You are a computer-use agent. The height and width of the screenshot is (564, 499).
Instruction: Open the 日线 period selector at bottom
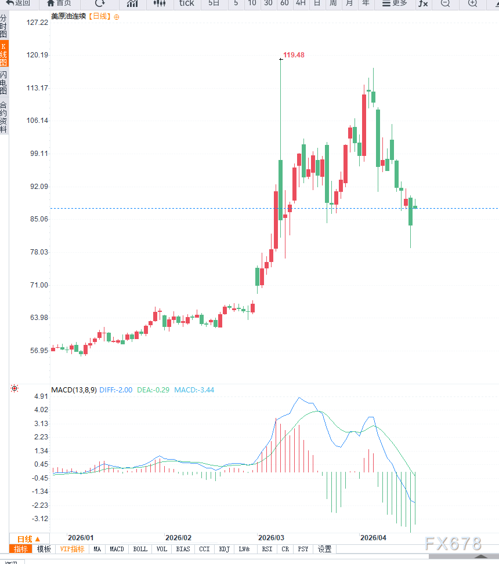28,538
